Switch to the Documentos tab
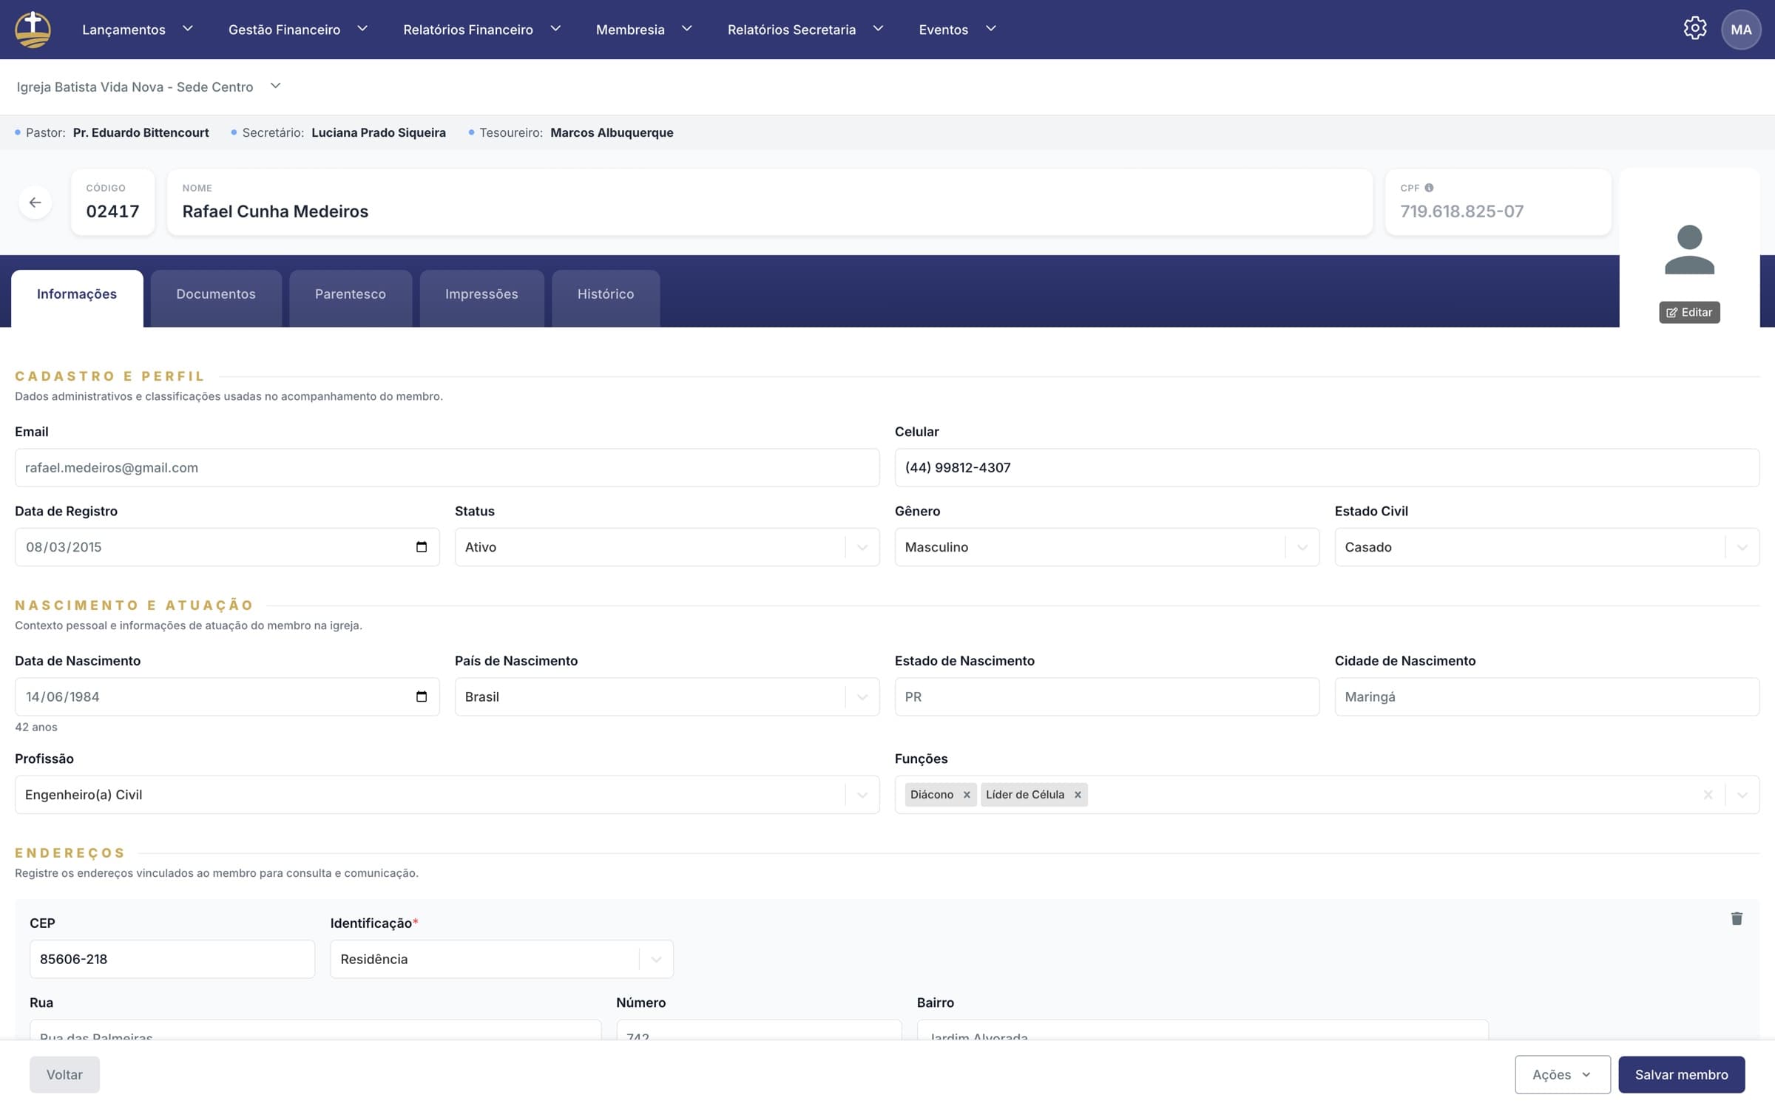 [216, 298]
